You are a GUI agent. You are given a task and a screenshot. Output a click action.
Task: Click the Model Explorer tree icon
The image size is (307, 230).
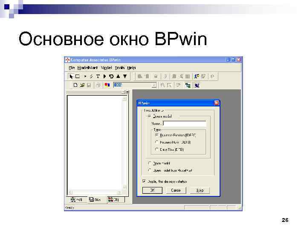[x=188, y=85]
